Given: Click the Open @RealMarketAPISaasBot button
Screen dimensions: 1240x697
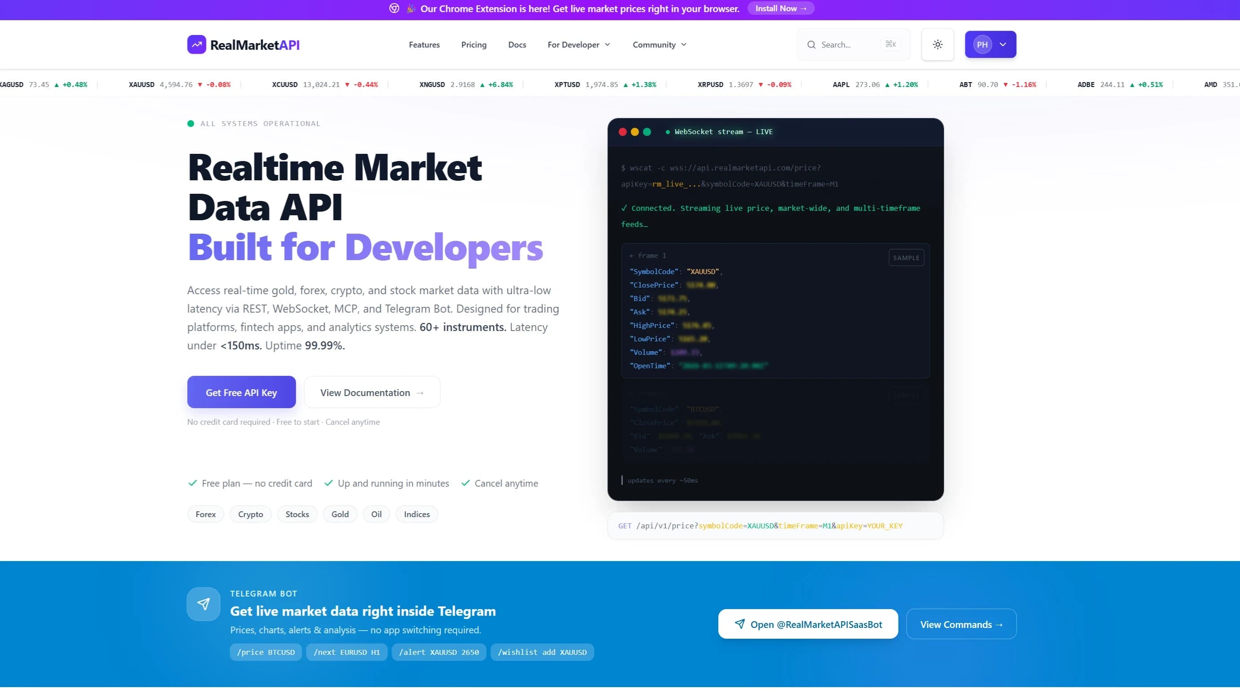Looking at the screenshot, I should [808, 624].
